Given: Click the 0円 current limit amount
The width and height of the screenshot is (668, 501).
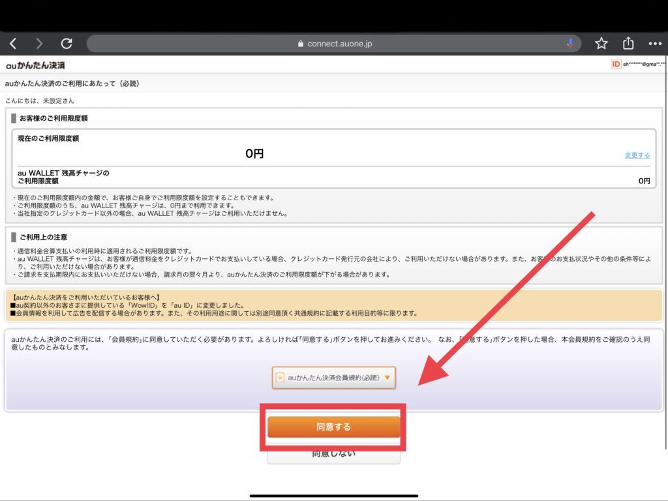Looking at the screenshot, I should pyautogui.click(x=254, y=153).
